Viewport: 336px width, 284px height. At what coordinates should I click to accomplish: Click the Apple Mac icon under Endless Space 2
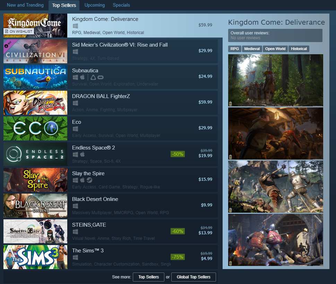pos(82,154)
